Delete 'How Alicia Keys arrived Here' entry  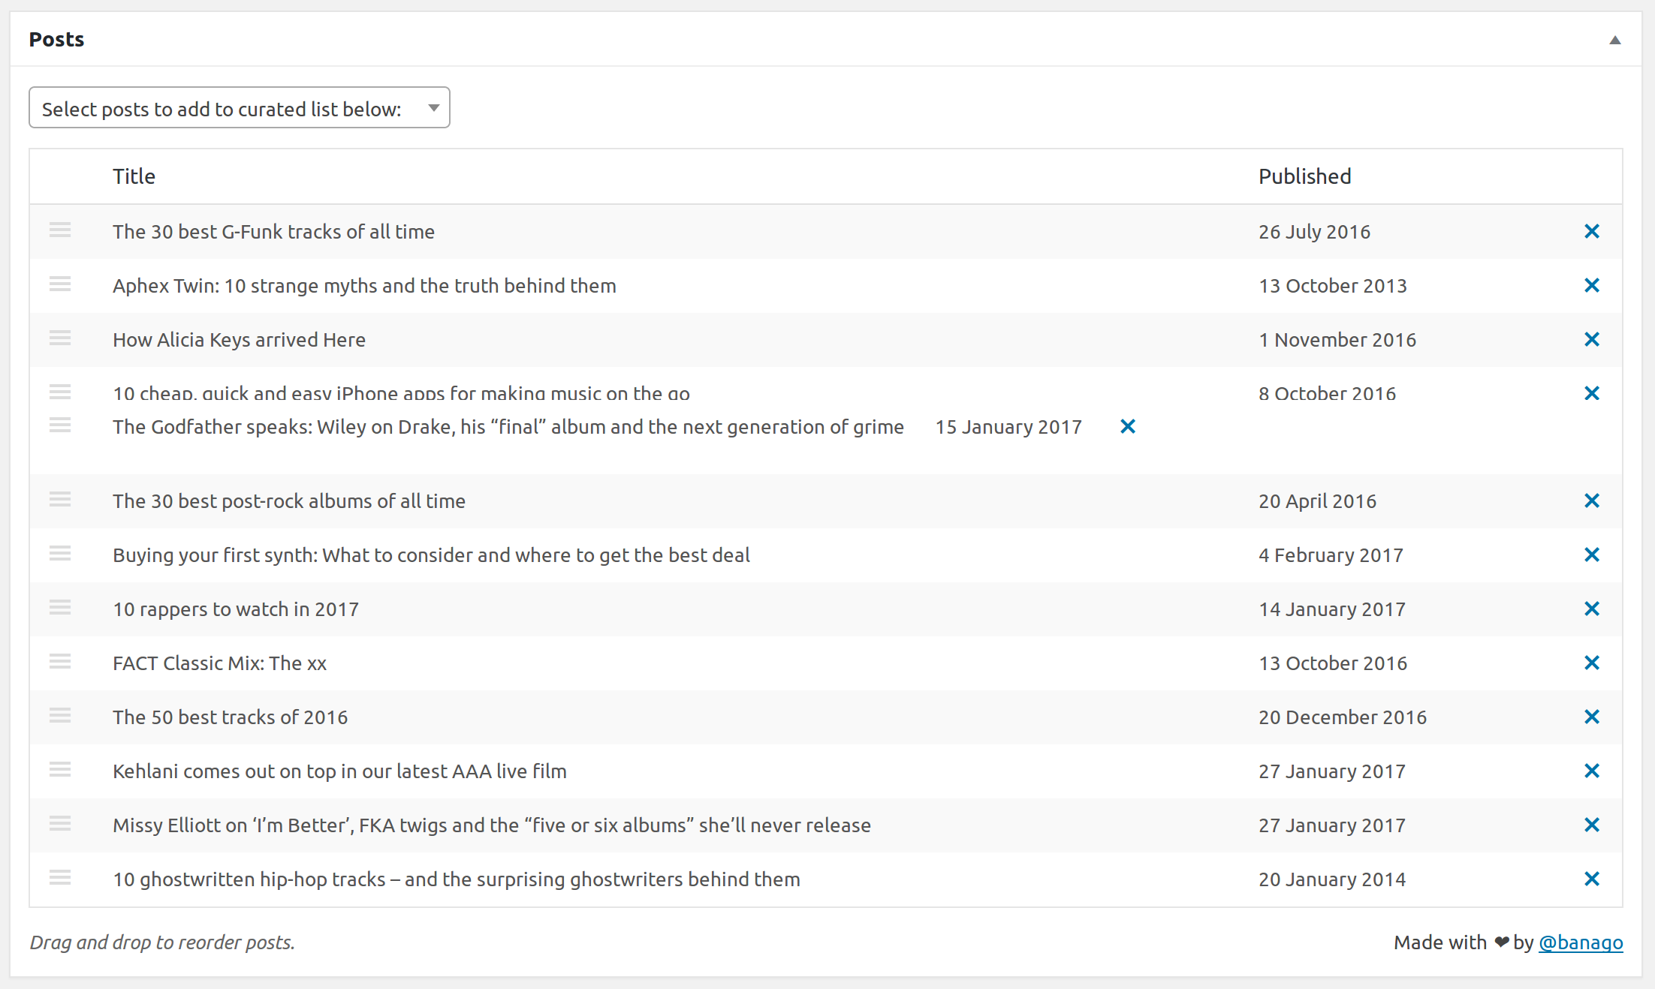pos(1591,339)
